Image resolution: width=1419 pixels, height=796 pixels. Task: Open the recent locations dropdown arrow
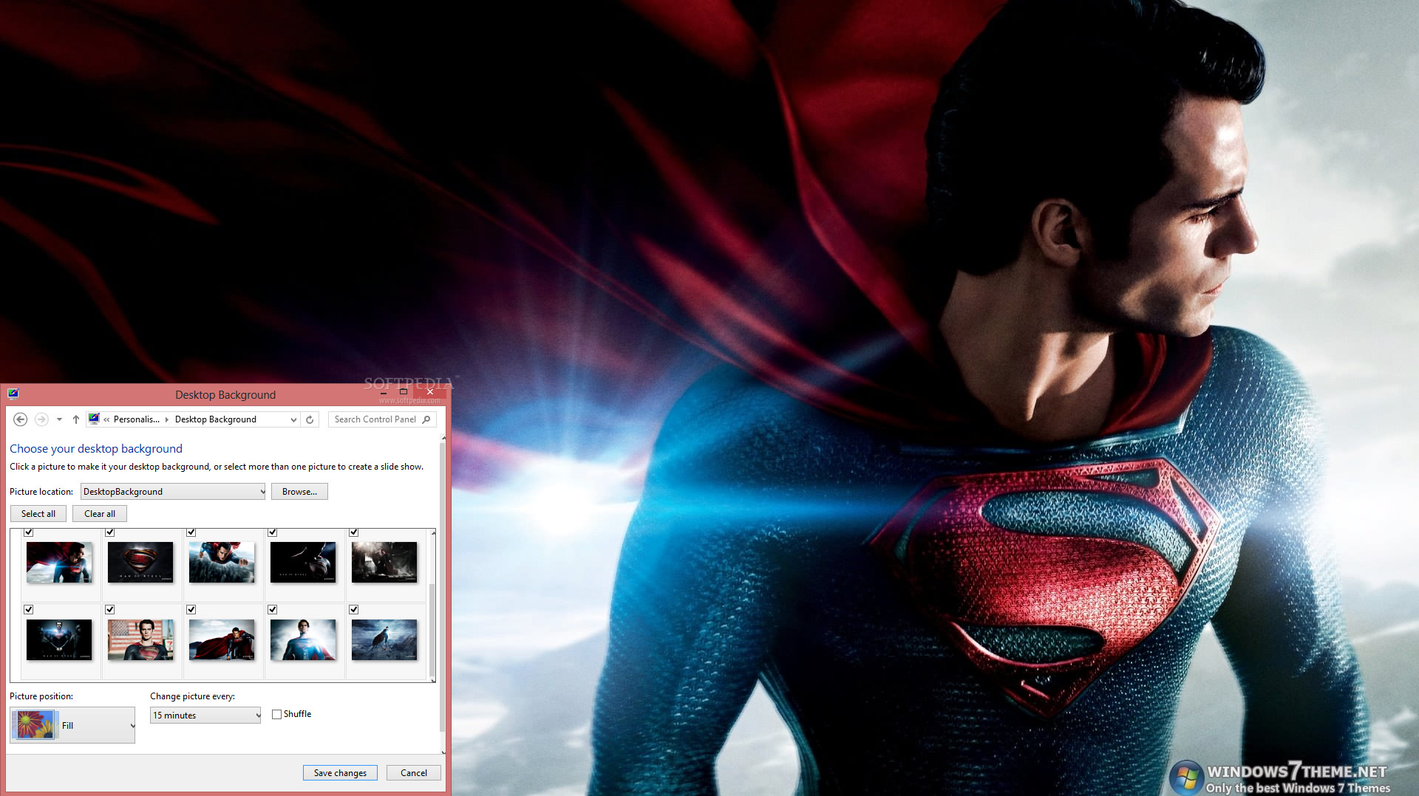(59, 419)
